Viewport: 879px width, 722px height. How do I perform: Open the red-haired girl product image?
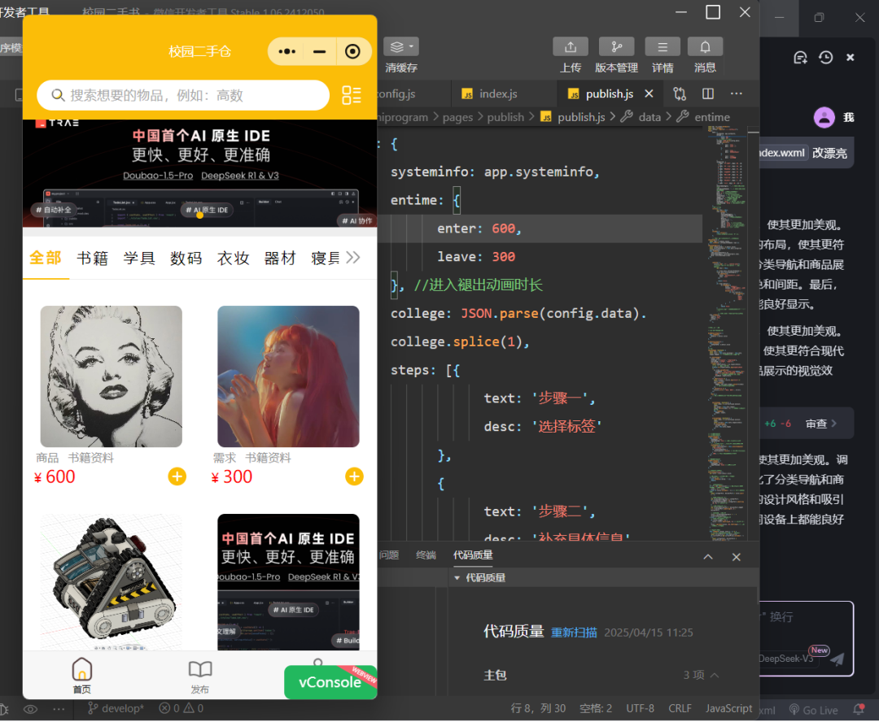(288, 376)
